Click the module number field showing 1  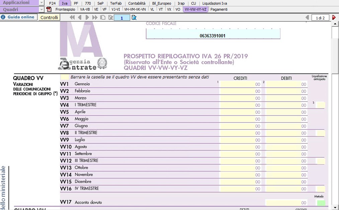coord(122,18)
